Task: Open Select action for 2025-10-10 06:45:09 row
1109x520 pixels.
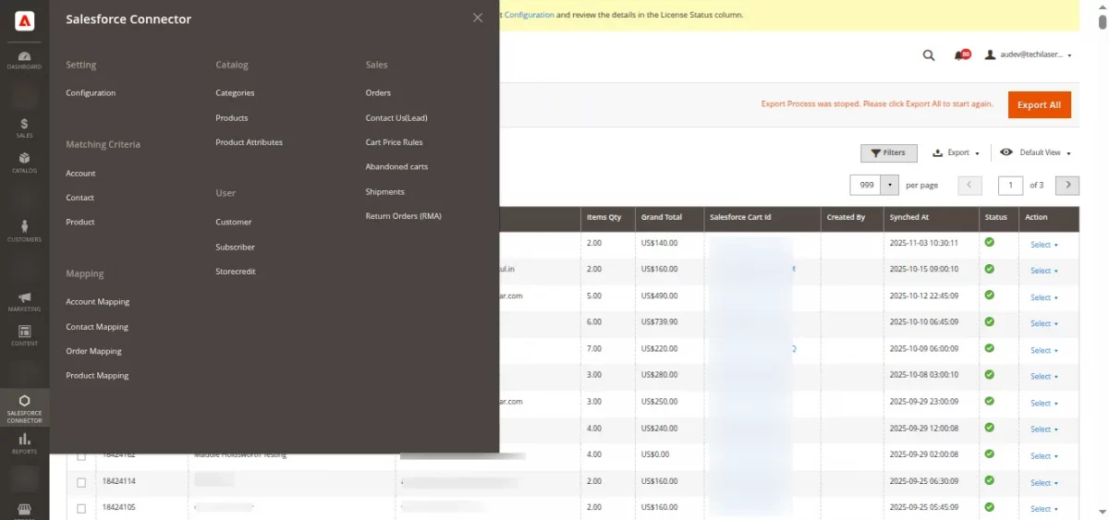Action: pyautogui.click(x=1044, y=323)
